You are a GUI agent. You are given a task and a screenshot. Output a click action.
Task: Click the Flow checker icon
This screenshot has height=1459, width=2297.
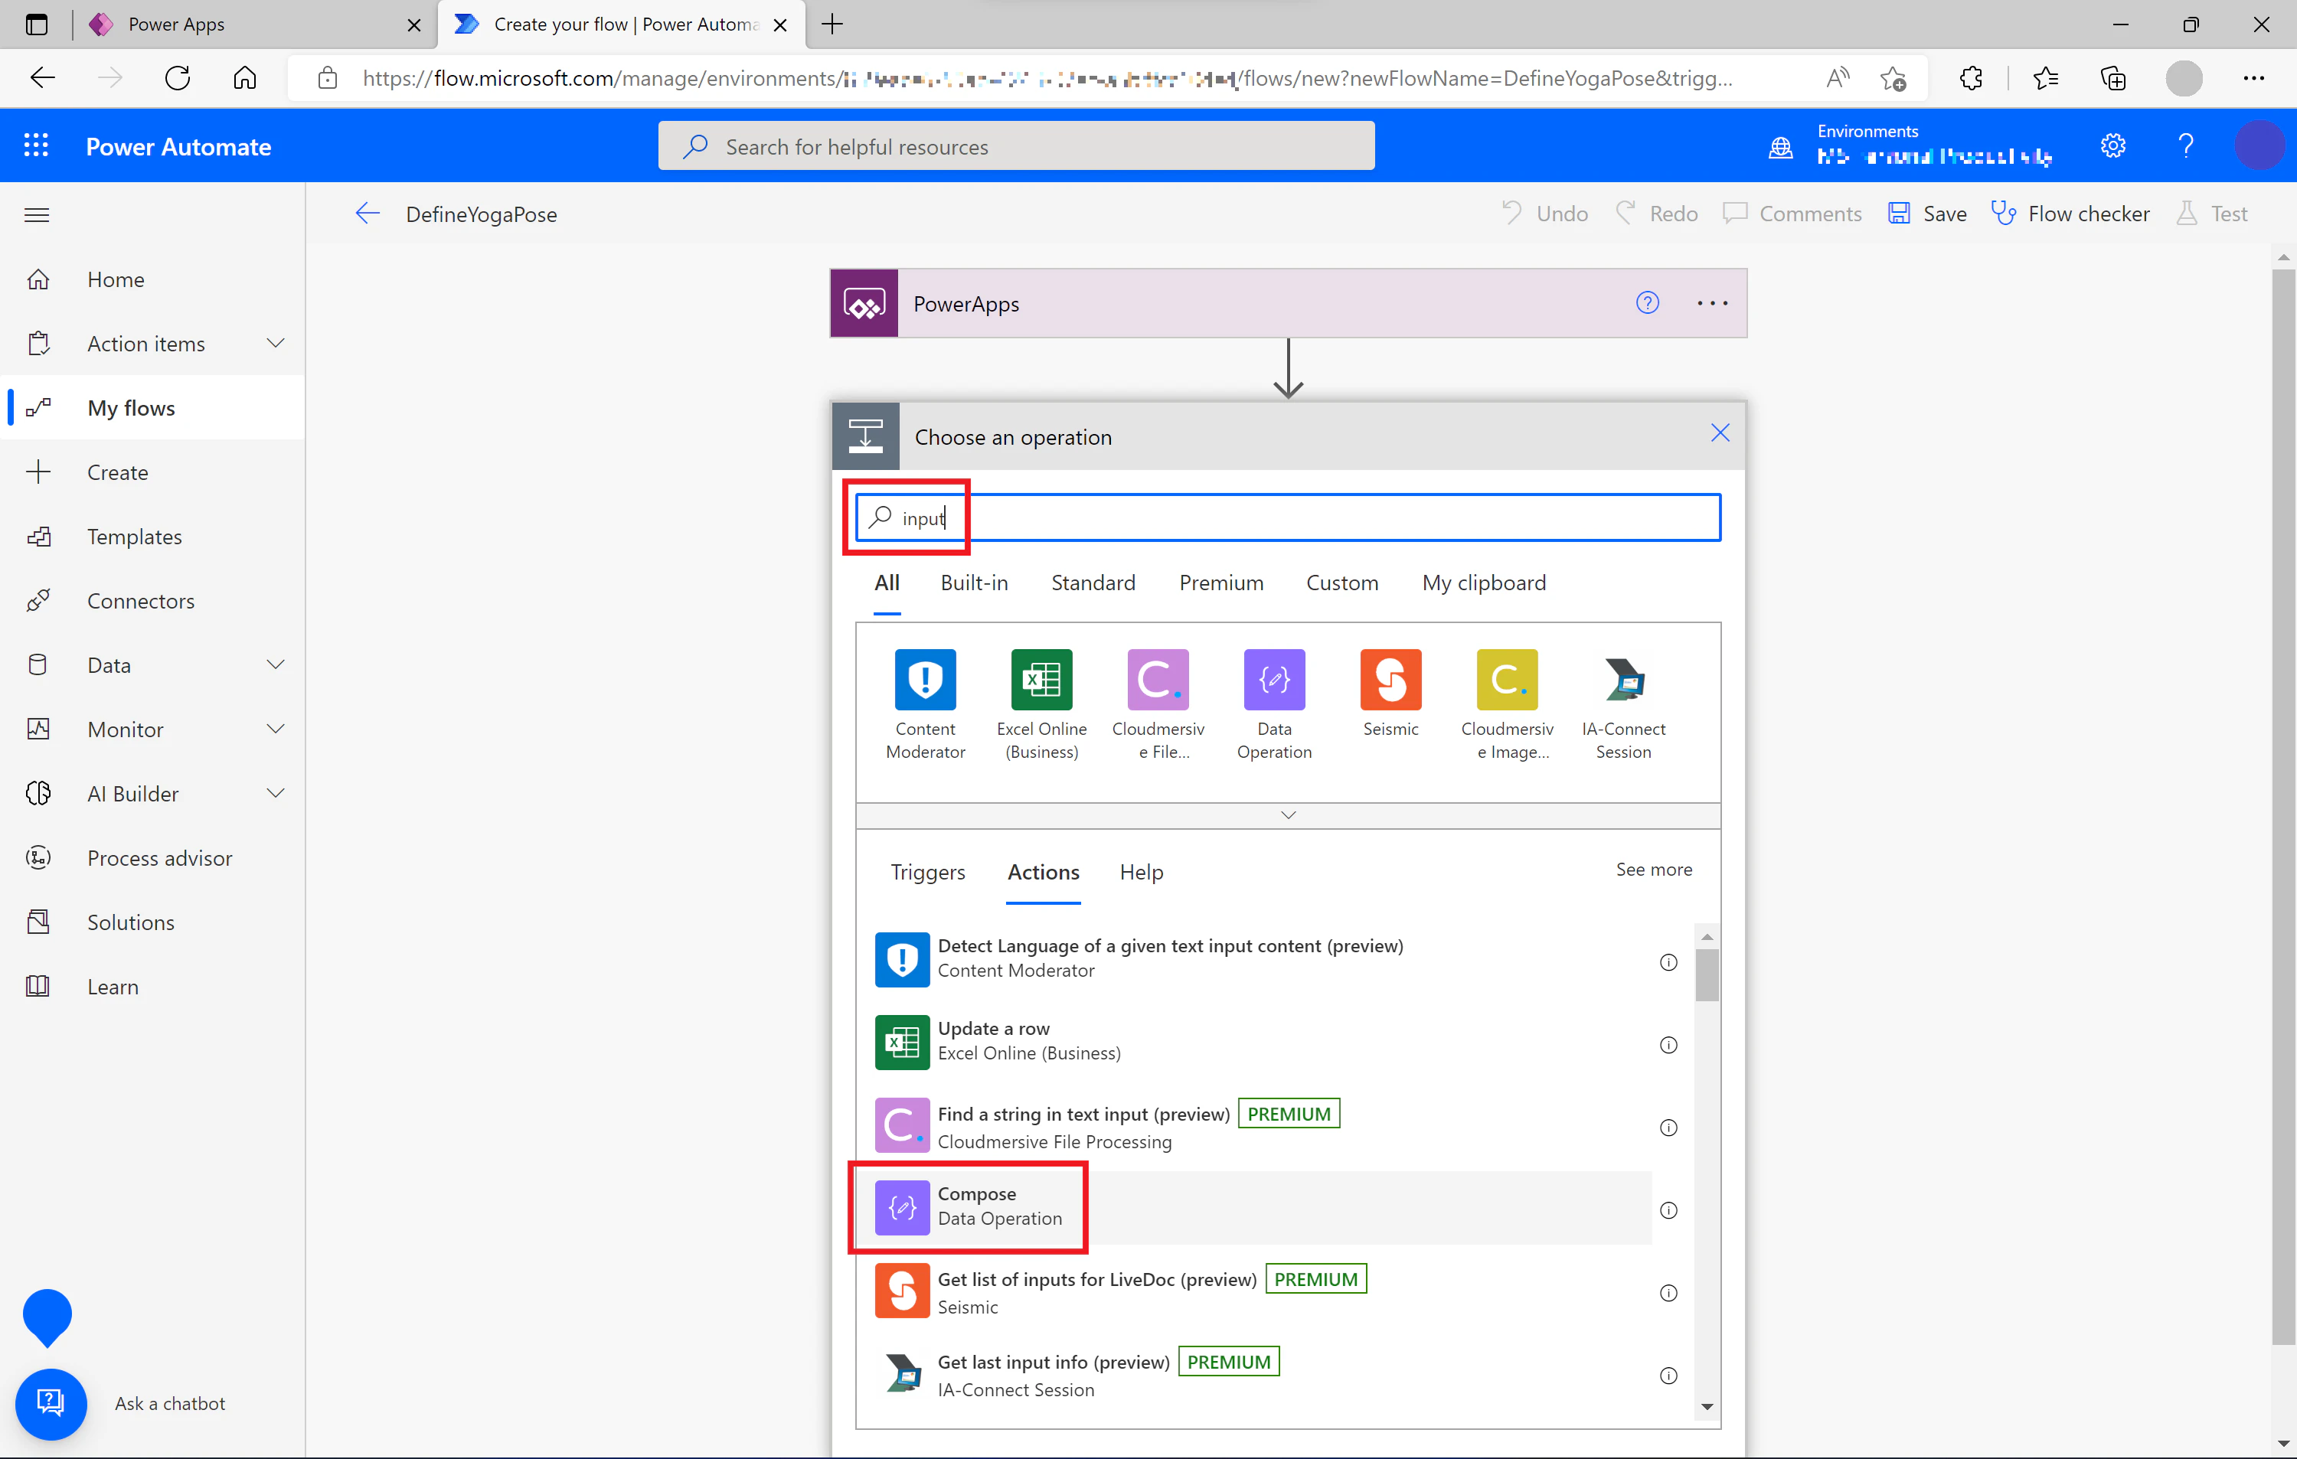tap(2003, 214)
